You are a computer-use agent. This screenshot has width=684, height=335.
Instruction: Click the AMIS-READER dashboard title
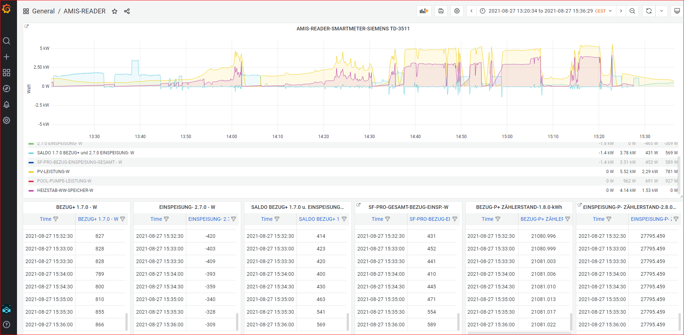tap(85, 11)
